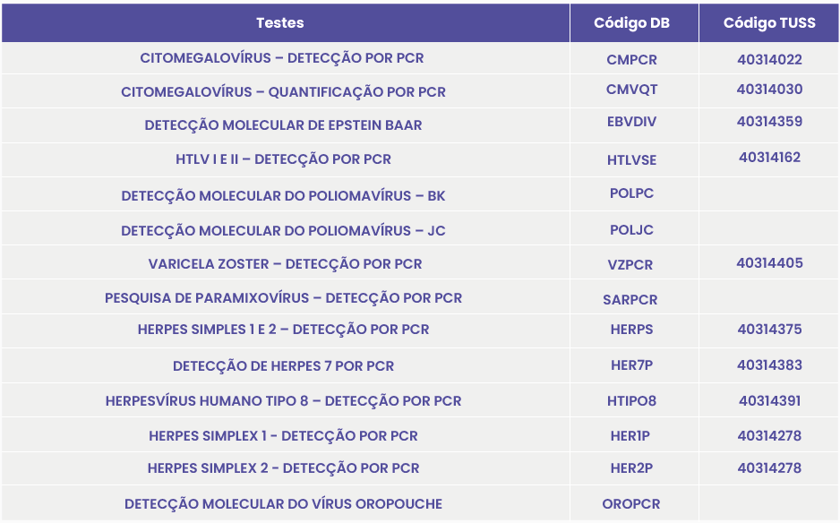
Task: Click Detecção Molecular do Poliomavírus – JC
Action: click(283, 231)
